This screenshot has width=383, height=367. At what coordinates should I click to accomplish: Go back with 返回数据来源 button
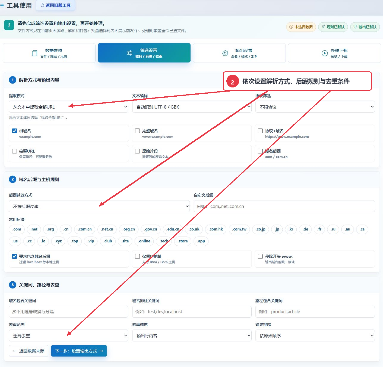pos(29,351)
